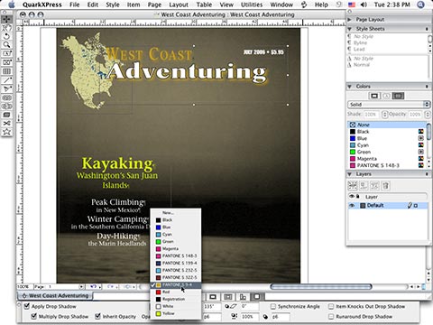Image resolution: width=433 pixels, height=325 pixels.
Task: Click the Move Item to Layer button
Action: (x=364, y=185)
